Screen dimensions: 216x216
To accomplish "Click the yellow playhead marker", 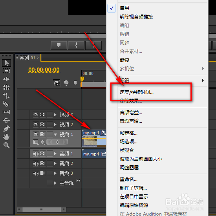I will click(x=82, y=79).
